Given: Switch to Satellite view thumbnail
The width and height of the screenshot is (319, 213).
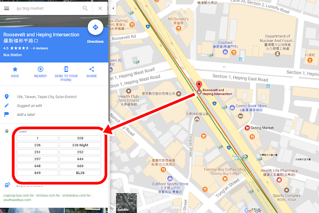Looking at the screenshot, I should tap(126, 203).
